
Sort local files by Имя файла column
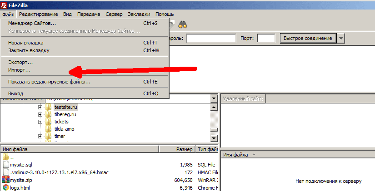(80, 149)
